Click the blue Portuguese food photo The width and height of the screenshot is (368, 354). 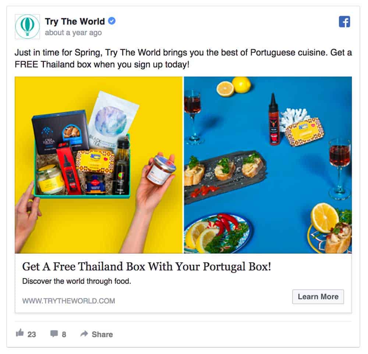pyautogui.click(x=268, y=165)
